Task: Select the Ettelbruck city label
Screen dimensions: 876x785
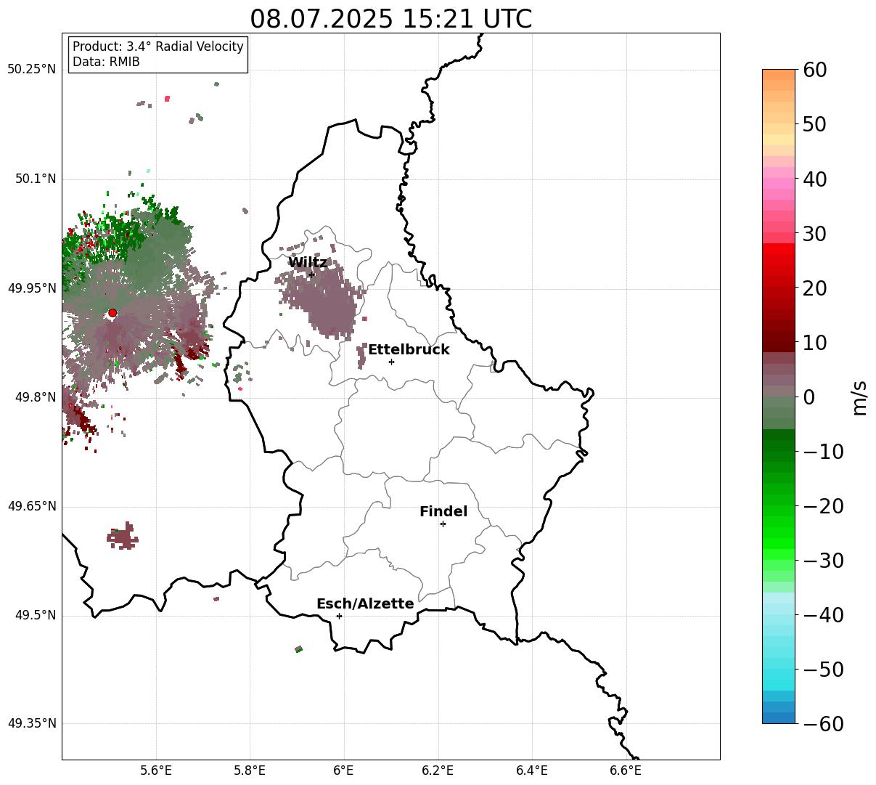Action: 409,350
